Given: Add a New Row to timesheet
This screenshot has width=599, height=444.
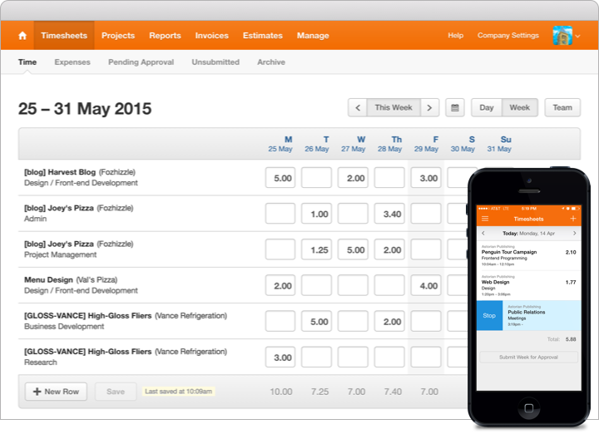Looking at the screenshot, I should [56, 392].
